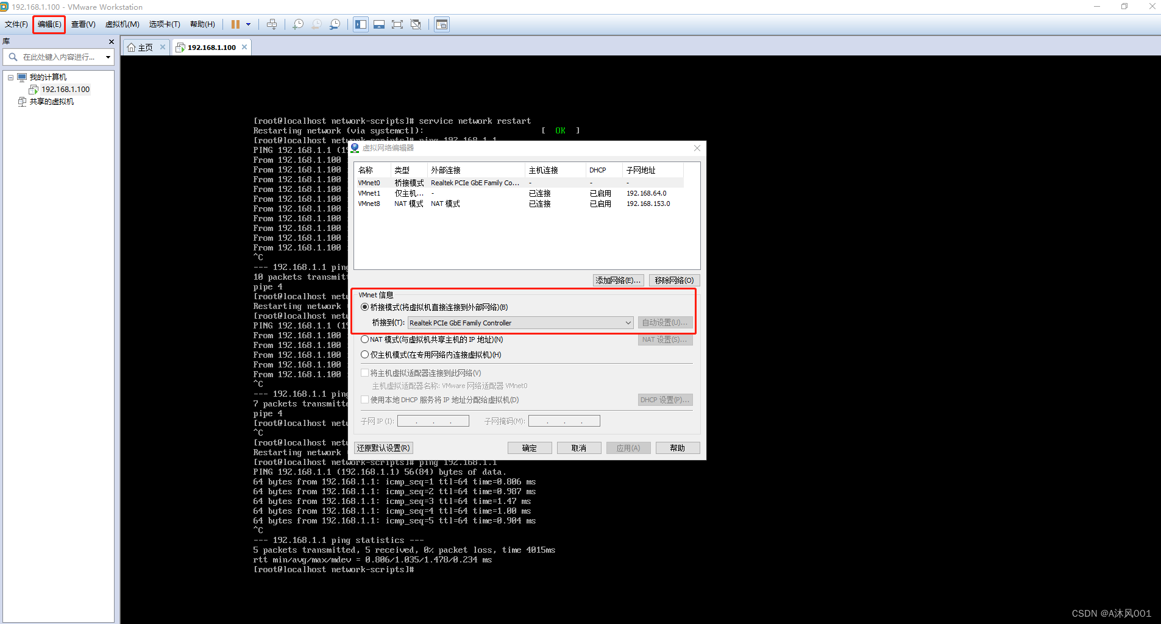Click the Unity mode icon
This screenshot has height=624, width=1161.
point(416,24)
